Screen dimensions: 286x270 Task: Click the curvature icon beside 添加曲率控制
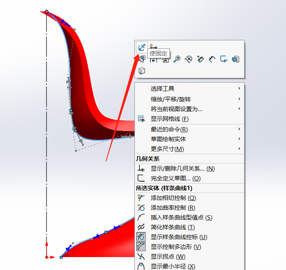(141, 208)
